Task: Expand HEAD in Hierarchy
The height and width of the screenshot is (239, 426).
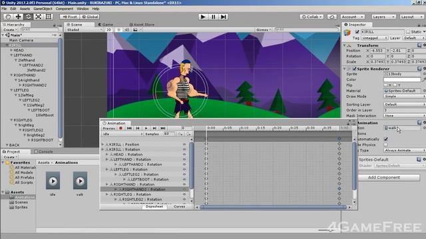Action: (11, 50)
